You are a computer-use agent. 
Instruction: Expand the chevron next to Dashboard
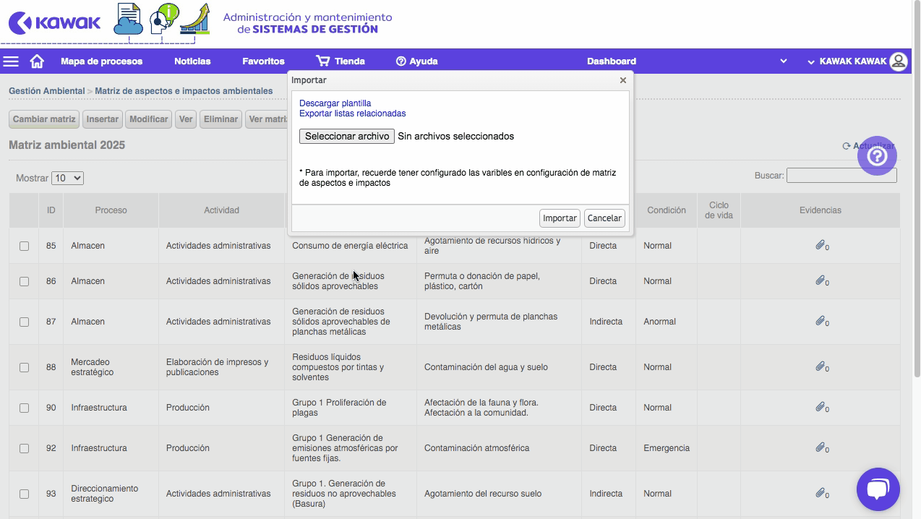pyautogui.click(x=783, y=61)
